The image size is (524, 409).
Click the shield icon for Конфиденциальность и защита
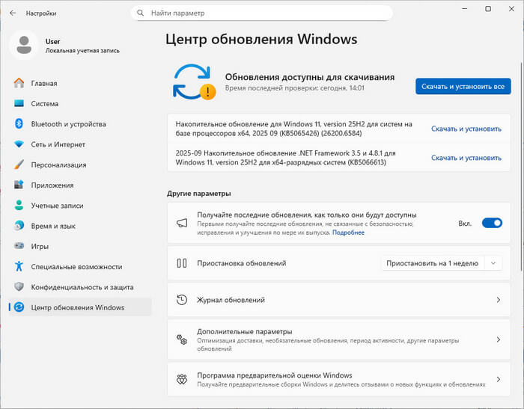tap(19, 286)
